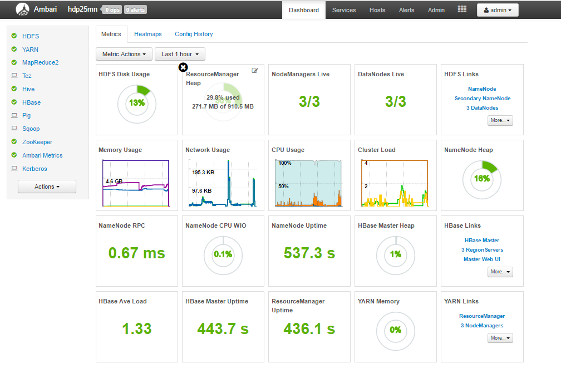The image size is (561, 368).
Task: Click the NameNode CPU WIO 0.1% gauge
Action: pos(223,255)
